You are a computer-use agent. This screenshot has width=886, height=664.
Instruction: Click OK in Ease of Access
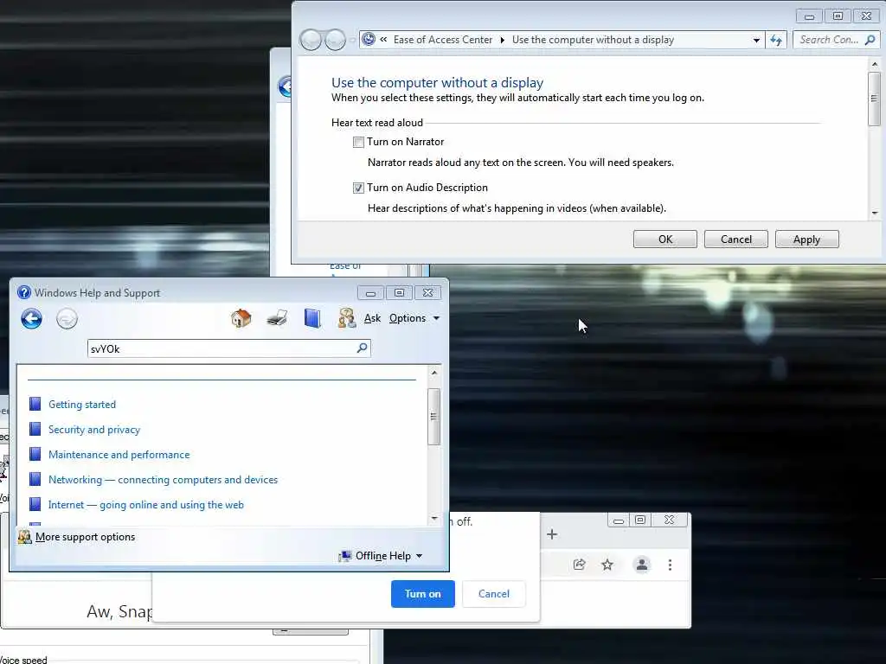coord(665,239)
